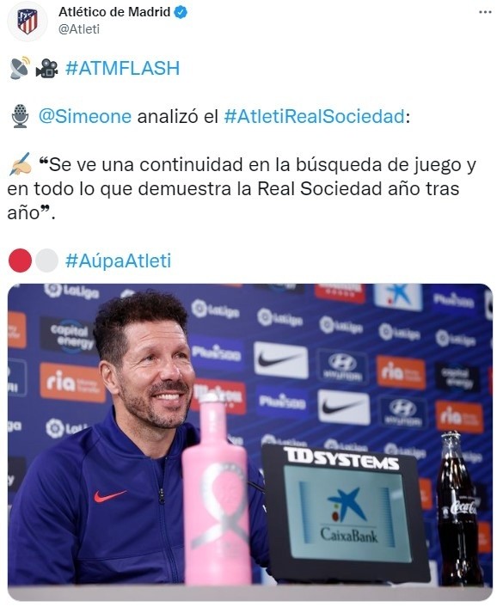Click the quoted tweet text about Real Sociedad
This screenshot has height=607, width=503.
coord(242,188)
